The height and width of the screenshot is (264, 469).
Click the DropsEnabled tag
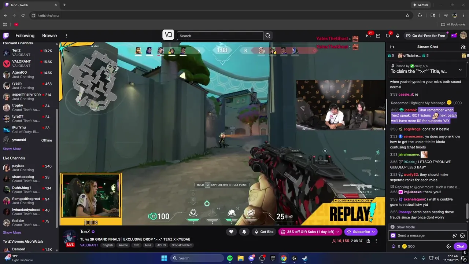(x=181, y=245)
